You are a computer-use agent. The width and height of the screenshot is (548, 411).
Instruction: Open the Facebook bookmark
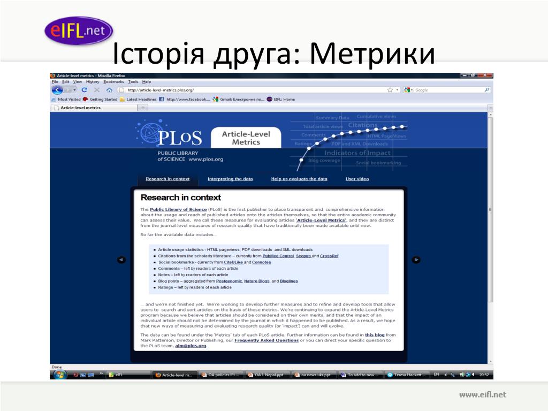pos(185,99)
